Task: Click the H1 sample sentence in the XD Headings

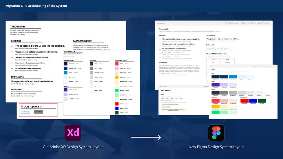Action: tap(40, 46)
